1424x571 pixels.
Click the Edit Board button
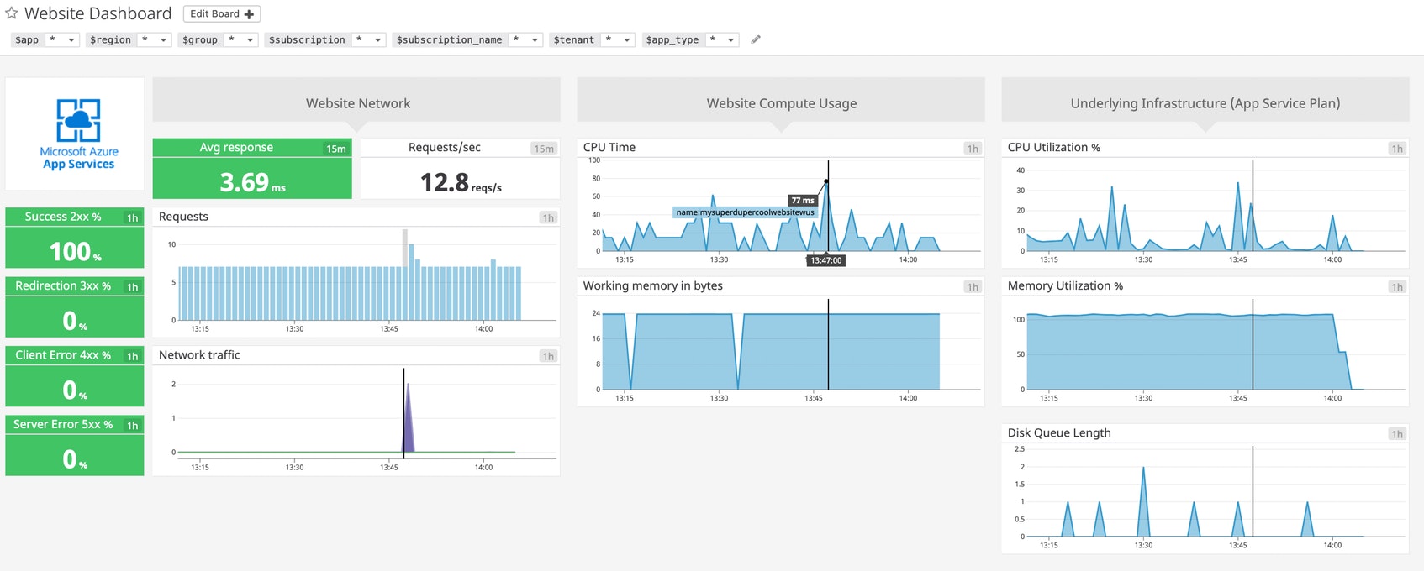click(222, 14)
